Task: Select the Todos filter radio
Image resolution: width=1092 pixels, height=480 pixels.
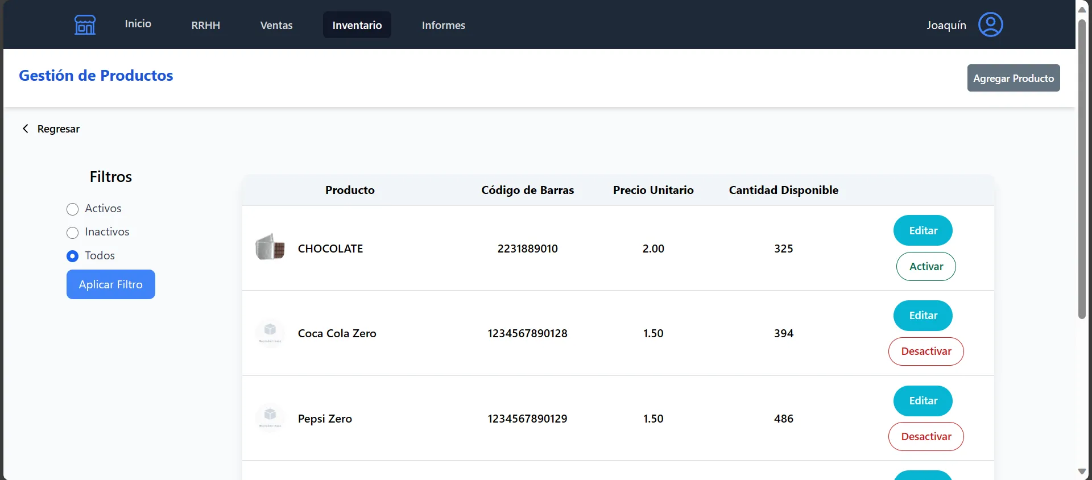Action: pos(72,256)
